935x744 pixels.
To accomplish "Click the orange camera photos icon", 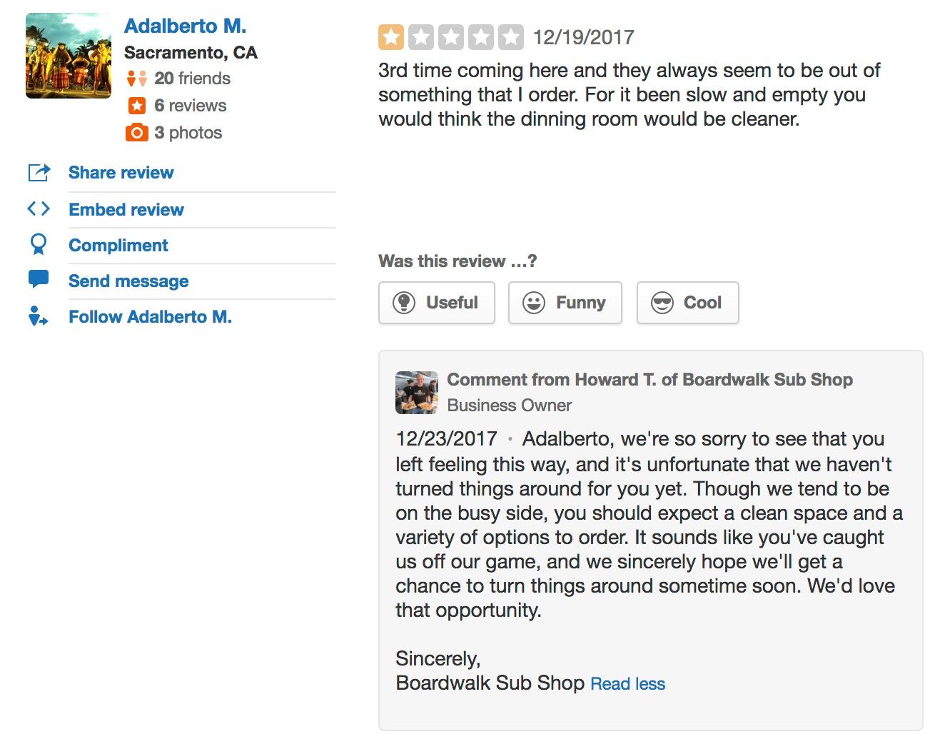I will (137, 132).
